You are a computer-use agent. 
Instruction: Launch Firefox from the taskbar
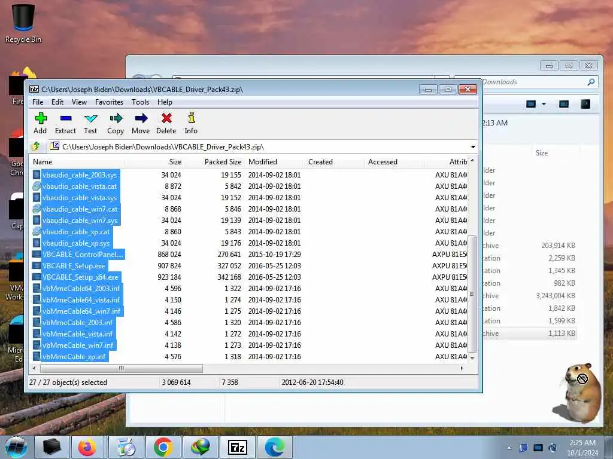pyautogui.click(x=87, y=447)
